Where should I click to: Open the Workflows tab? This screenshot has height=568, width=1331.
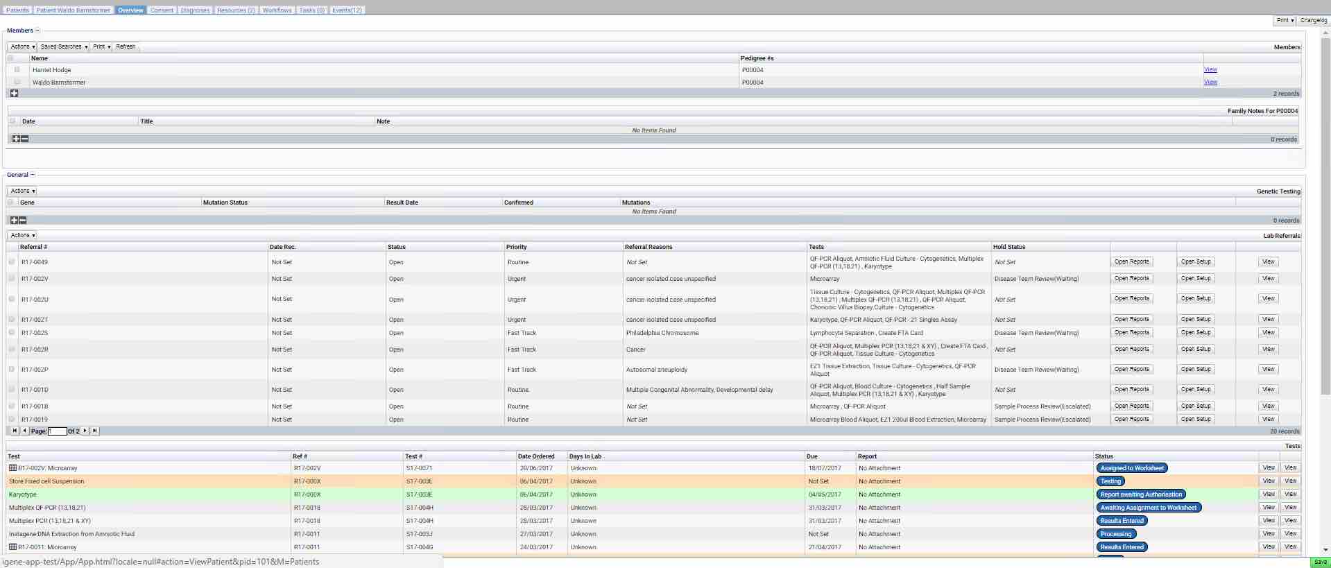(277, 10)
